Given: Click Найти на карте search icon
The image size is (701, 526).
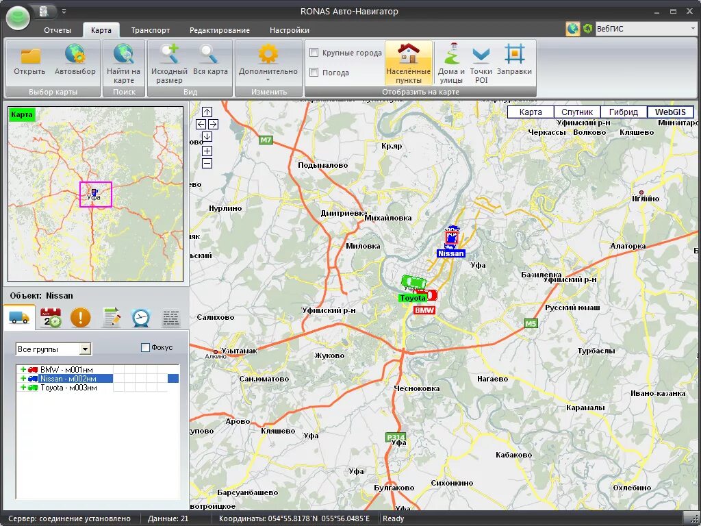Looking at the screenshot, I should pyautogui.click(x=123, y=54).
